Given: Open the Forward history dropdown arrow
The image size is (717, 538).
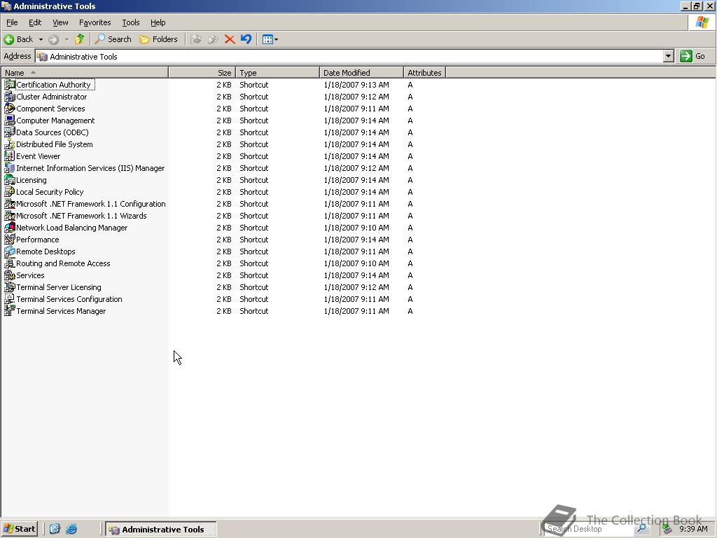Looking at the screenshot, I should (67, 39).
